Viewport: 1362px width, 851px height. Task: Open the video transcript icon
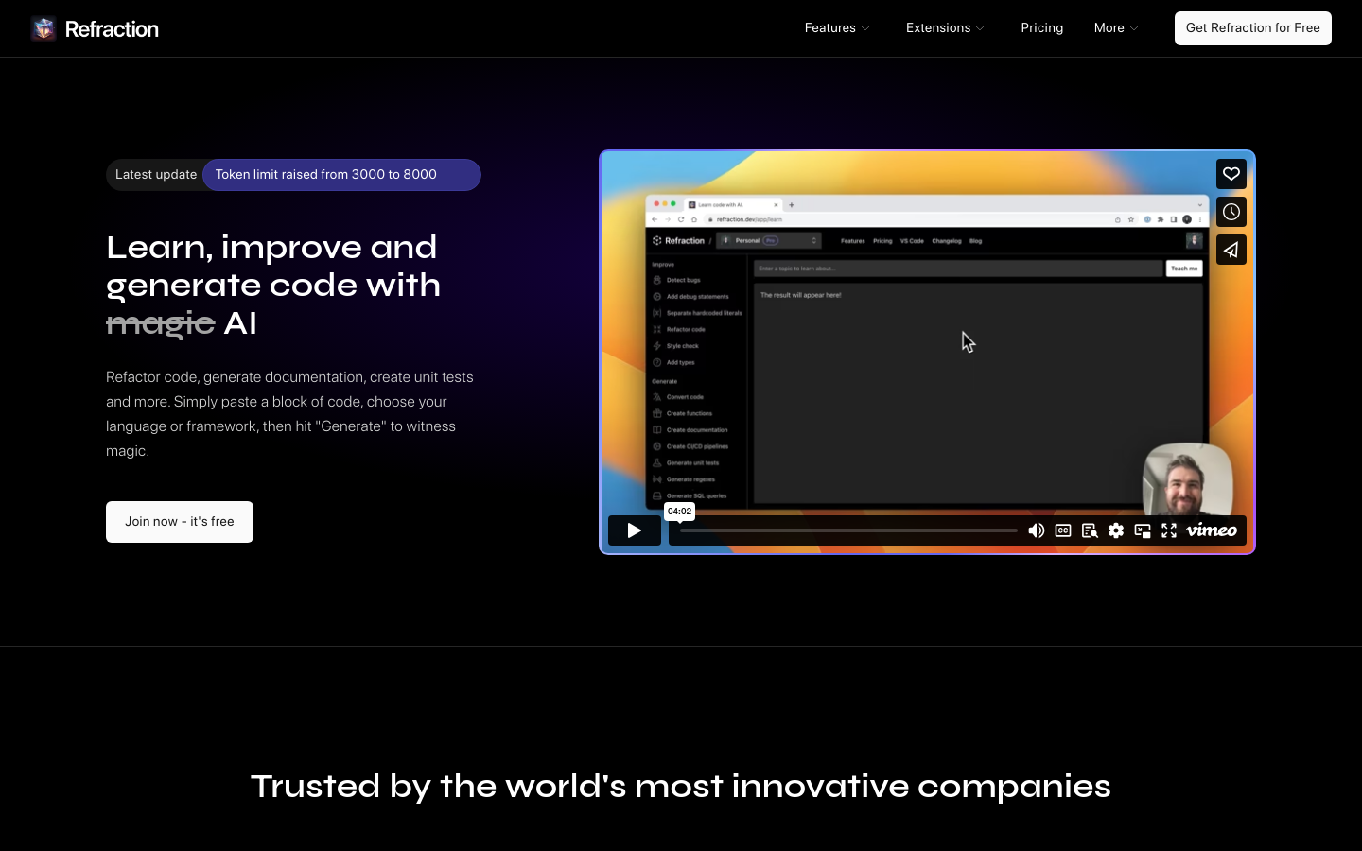click(x=1090, y=530)
